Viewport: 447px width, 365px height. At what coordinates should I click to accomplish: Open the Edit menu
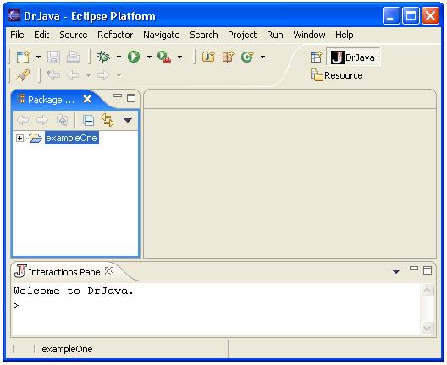[x=41, y=35]
